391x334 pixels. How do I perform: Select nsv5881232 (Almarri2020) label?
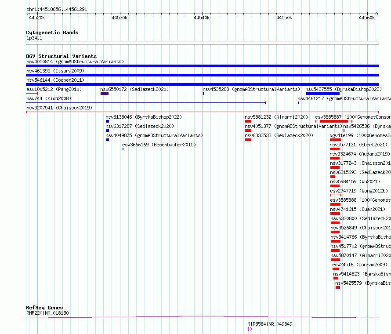(276, 117)
